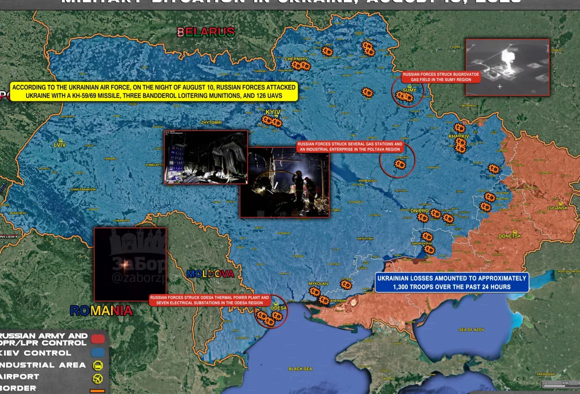Image resolution: width=580 pixels, height=394 pixels.
Task: Select the strike marker below Mykolaiv label
Action: tap(315, 292)
